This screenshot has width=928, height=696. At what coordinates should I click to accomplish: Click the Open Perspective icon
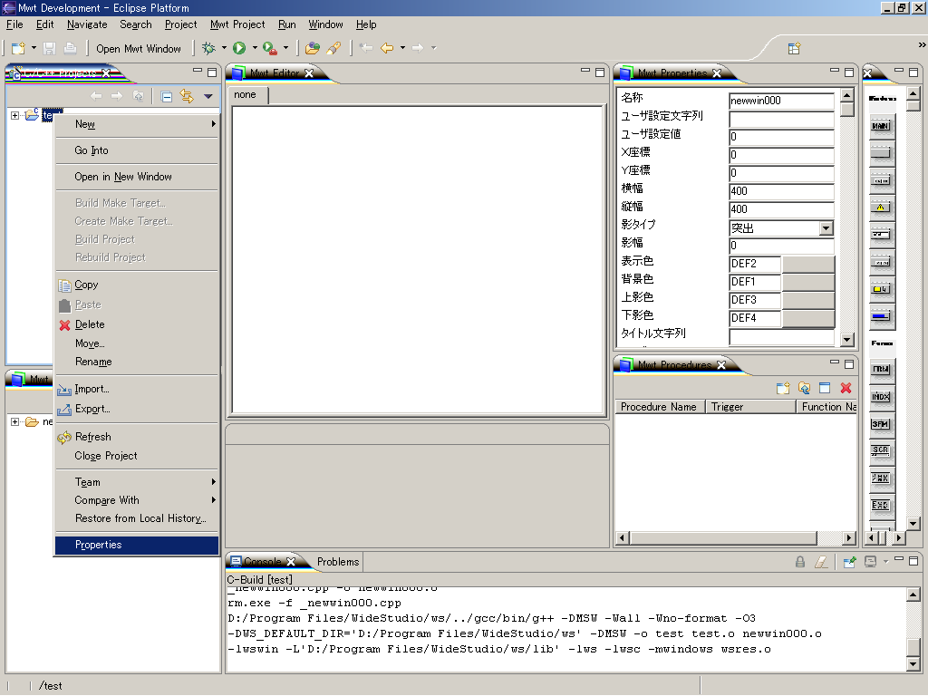794,48
